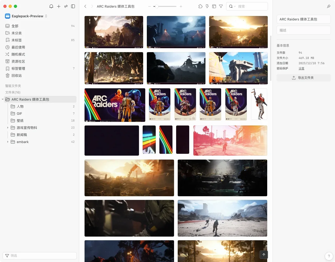Open the search magnifier dropdown

[232, 6]
